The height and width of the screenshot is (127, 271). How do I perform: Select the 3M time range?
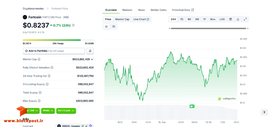(x=197, y=19)
